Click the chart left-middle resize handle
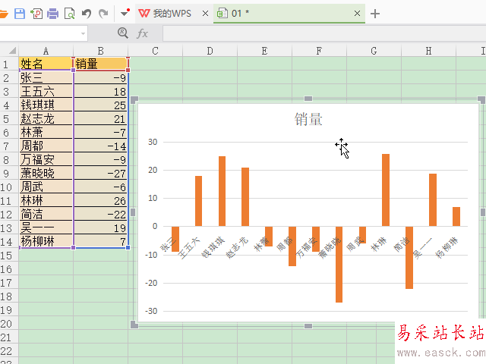The image size is (486, 364). pyautogui.click(x=133, y=212)
